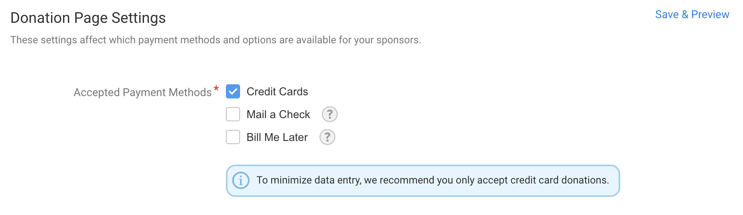Enable the Mail a Check option
This screenshot has height=215, width=743.
pyautogui.click(x=233, y=114)
